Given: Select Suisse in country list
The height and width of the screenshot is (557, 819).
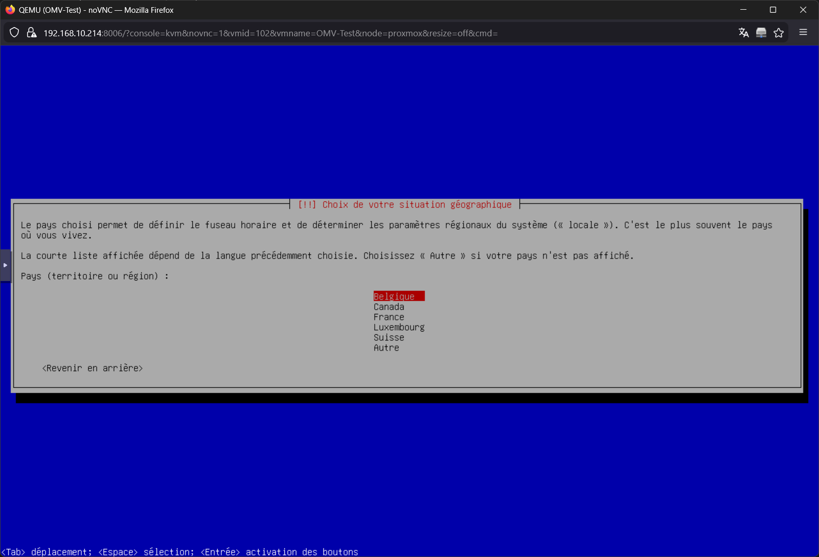Looking at the screenshot, I should coord(389,337).
